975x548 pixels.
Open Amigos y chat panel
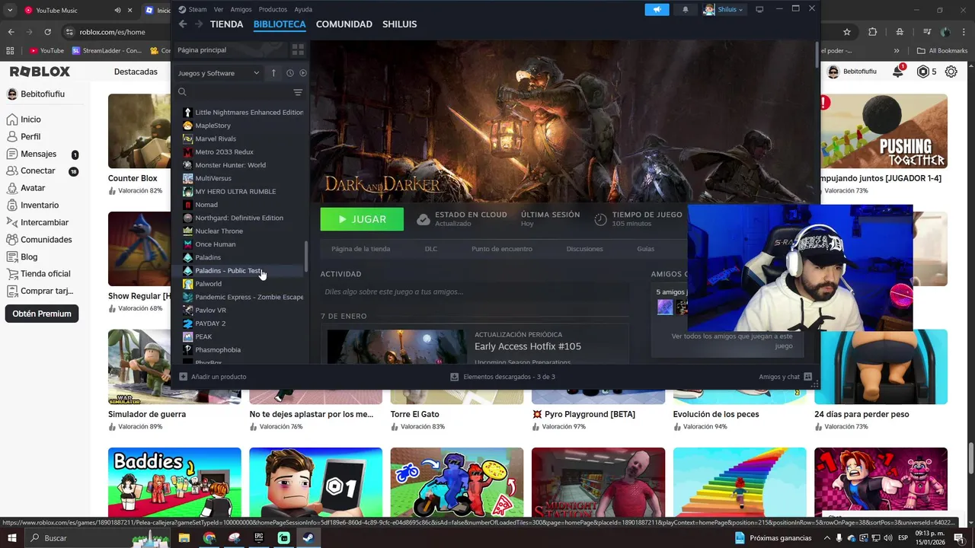[x=785, y=377]
